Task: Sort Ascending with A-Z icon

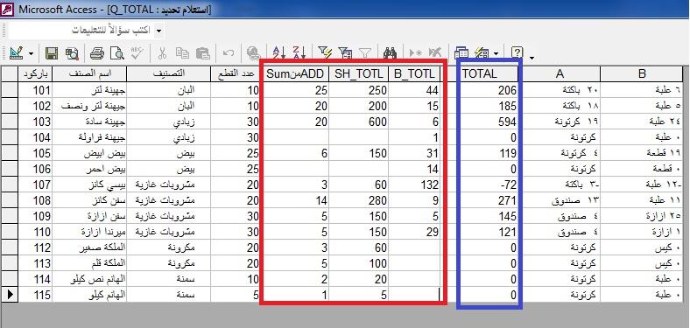Action: click(x=279, y=53)
